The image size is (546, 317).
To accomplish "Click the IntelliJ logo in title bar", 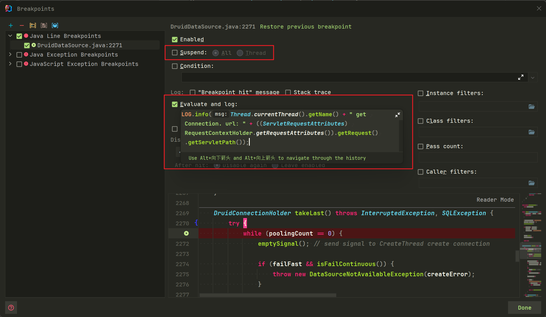I will pos(8,8).
